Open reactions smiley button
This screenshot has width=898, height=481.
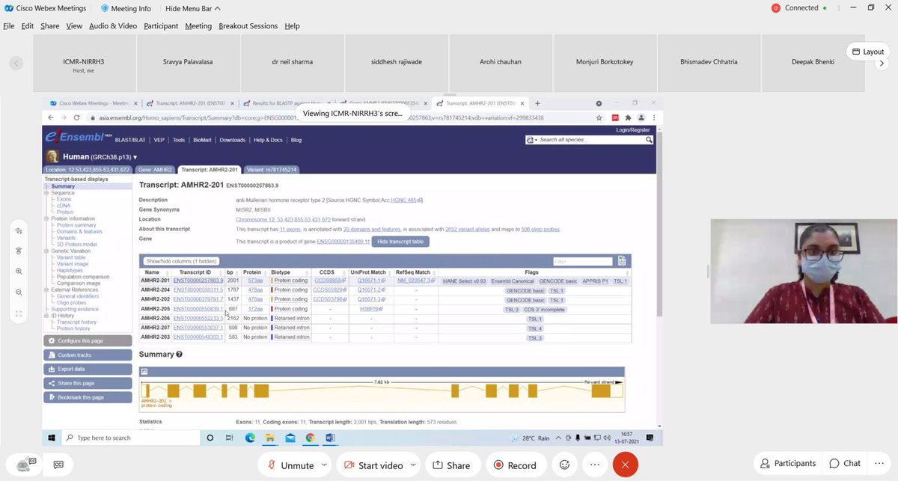pos(564,465)
